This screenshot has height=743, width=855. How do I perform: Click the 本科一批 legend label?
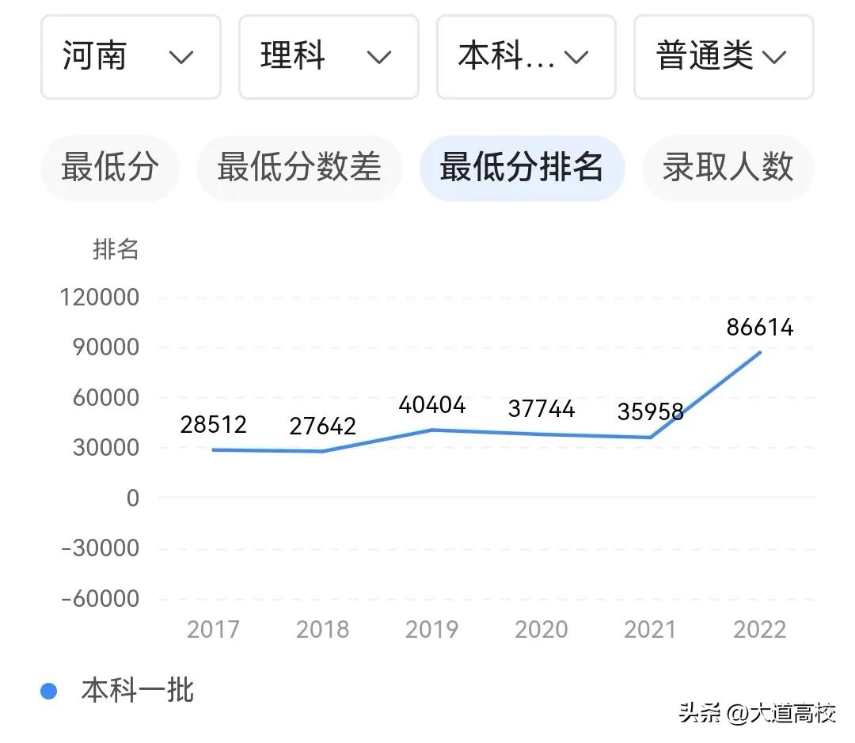pyautogui.click(x=138, y=691)
